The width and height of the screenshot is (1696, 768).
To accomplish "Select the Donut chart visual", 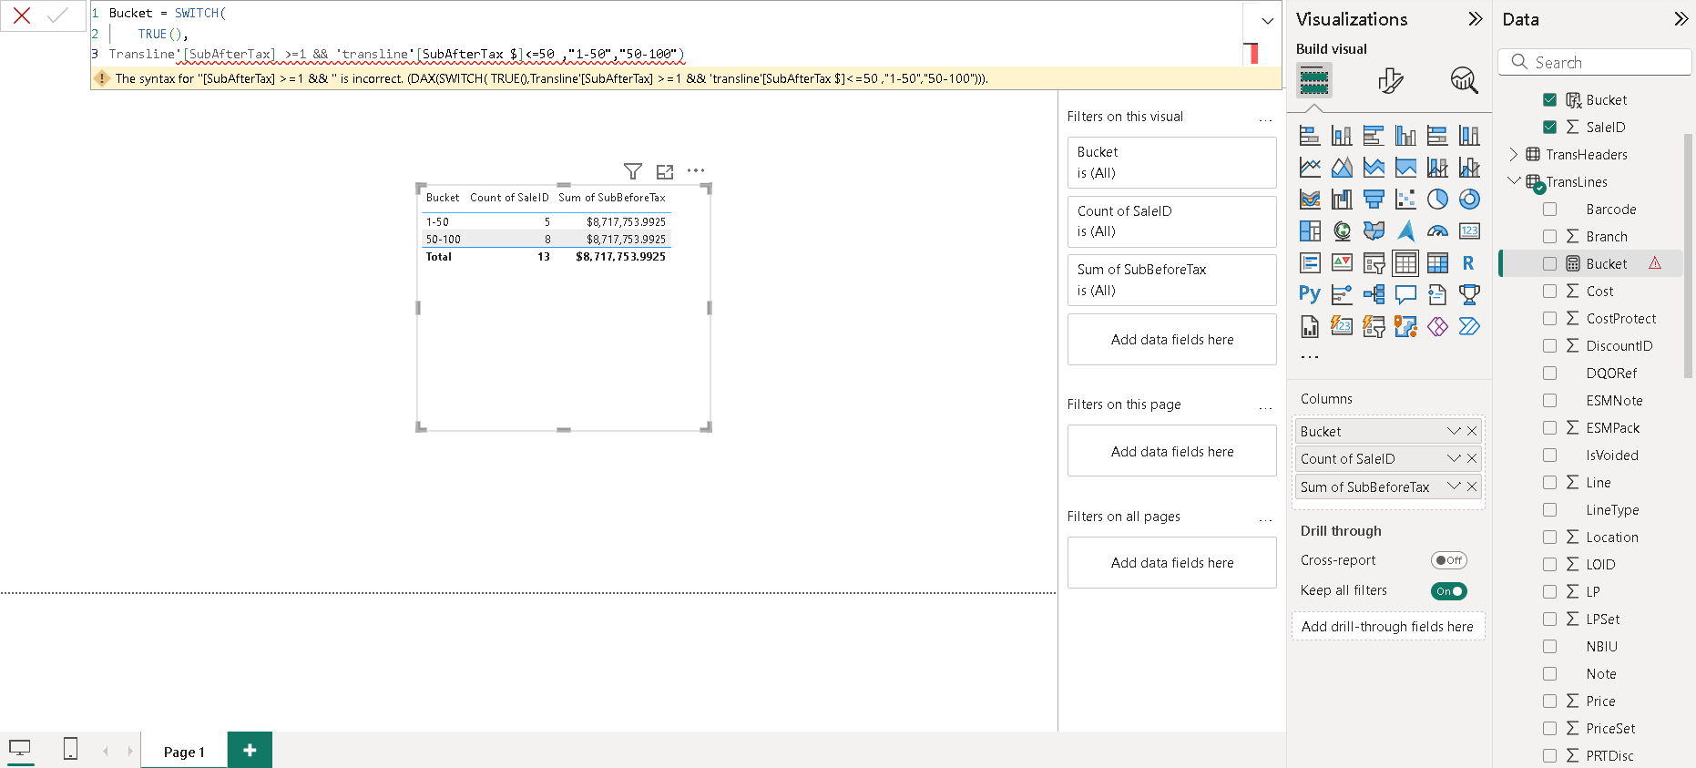I will [1469, 200].
